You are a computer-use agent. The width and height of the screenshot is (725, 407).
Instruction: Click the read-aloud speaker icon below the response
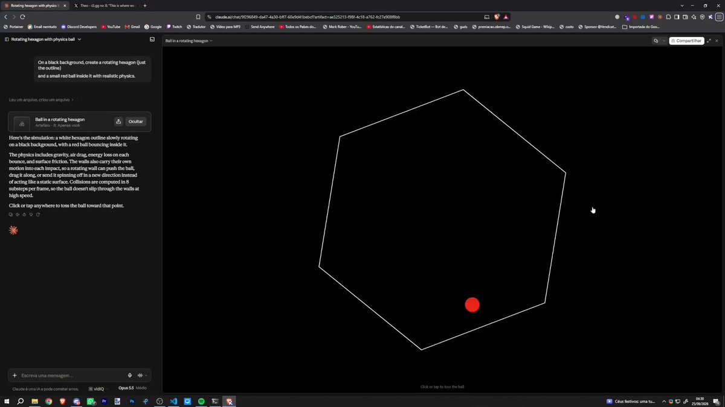click(18, 215)
